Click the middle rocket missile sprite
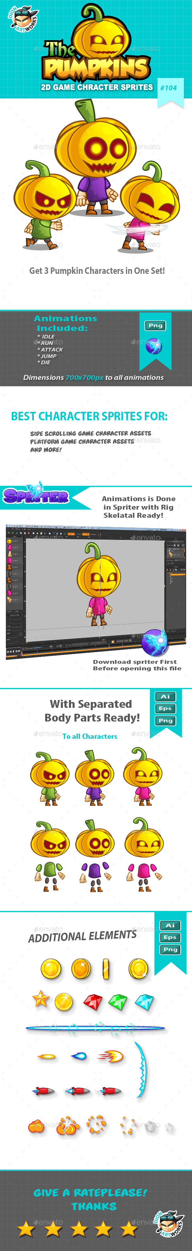This screenshot has height=1251, width=192. pyautogui.click(x=77, y=1091)
